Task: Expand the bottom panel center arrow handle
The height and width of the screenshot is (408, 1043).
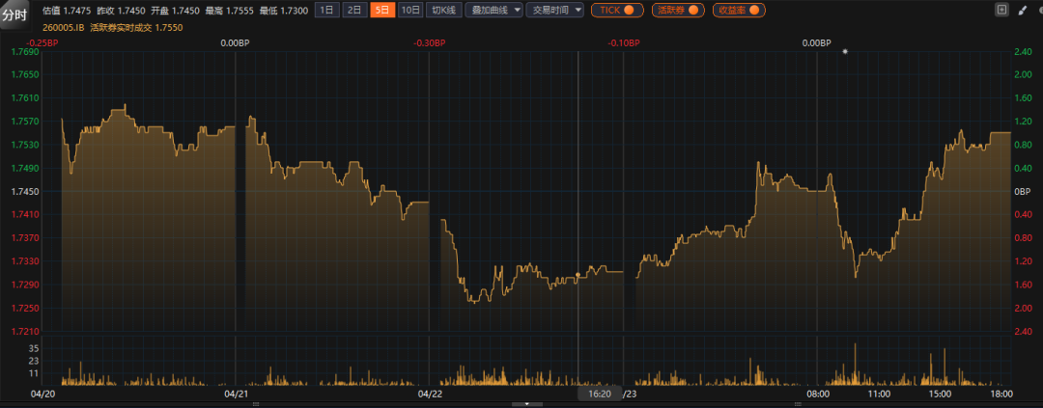Action: click(526, 404)
